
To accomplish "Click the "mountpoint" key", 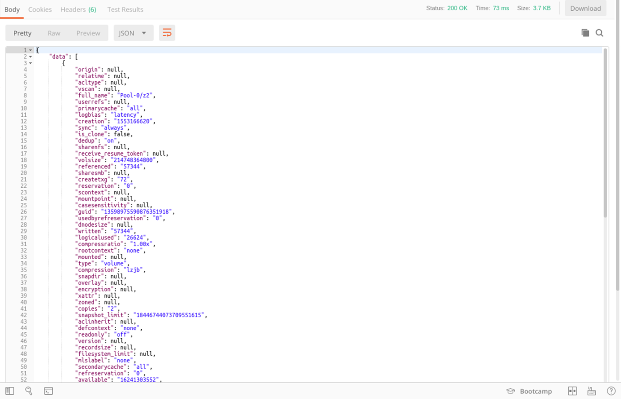I will click(x=95, y=199).
